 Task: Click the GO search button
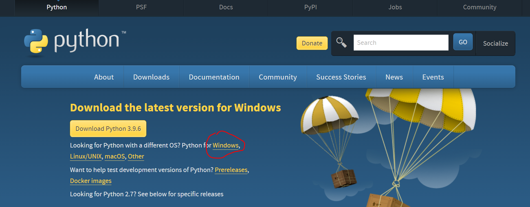click(463, 42)
